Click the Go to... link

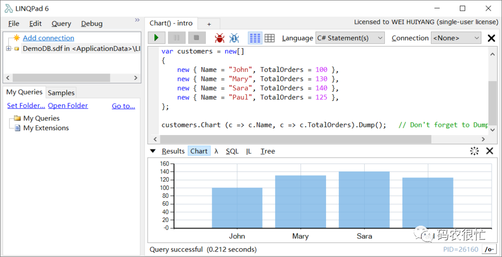(x=123, y=106)
